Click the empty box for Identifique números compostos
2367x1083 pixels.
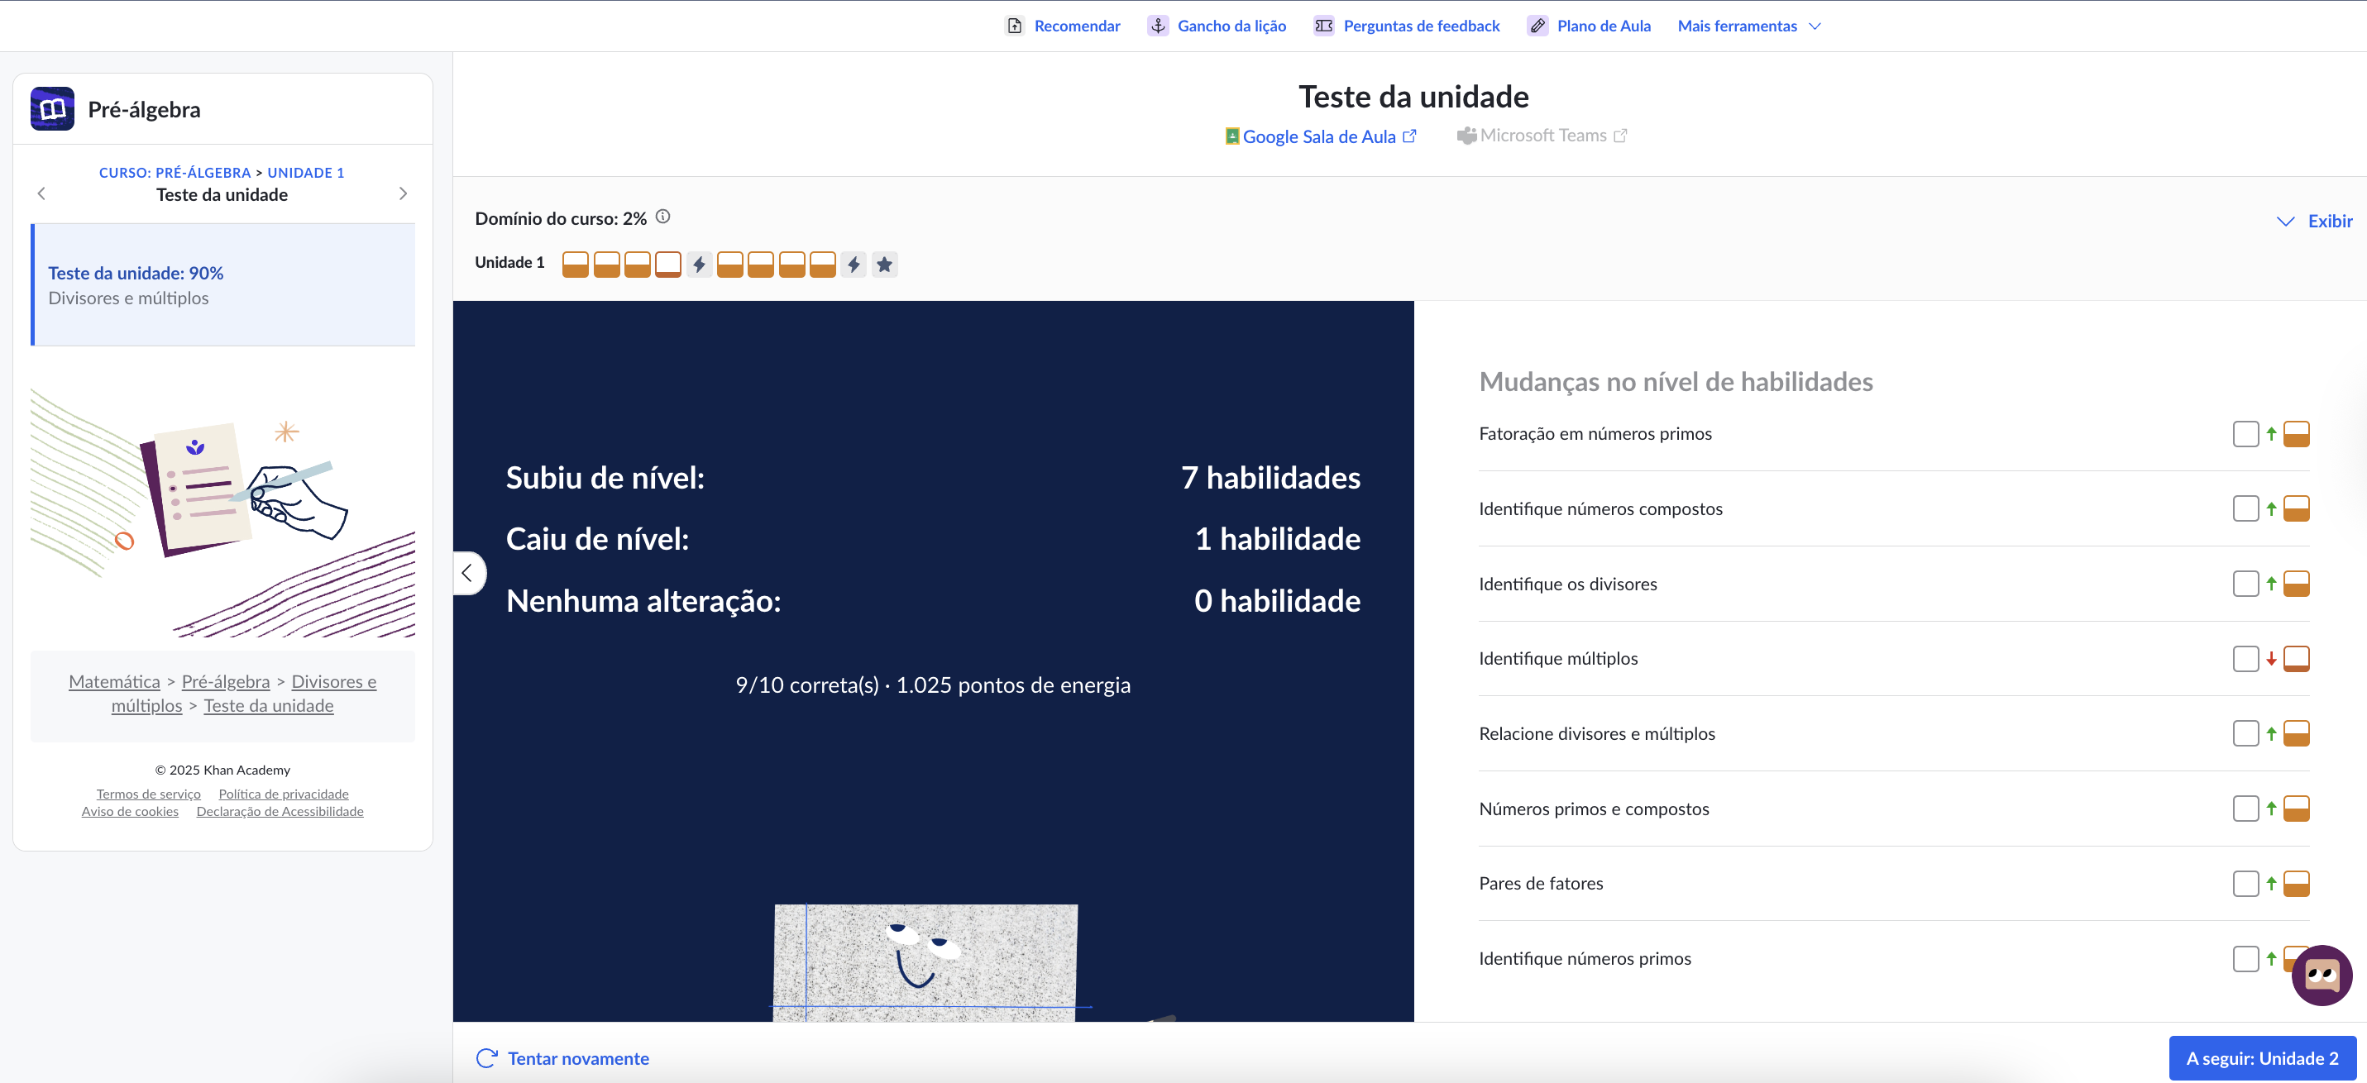(2245, 509)
